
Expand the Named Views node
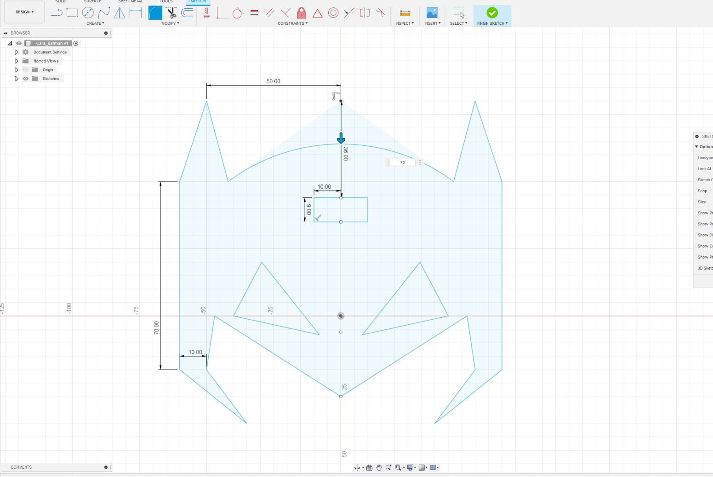(17, 61)
